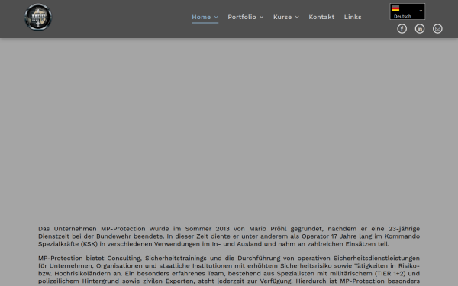Go to the Kontakt page
The width and height of the screenshot is (458, 286).
pyautogui.click(x=321, y=17)
